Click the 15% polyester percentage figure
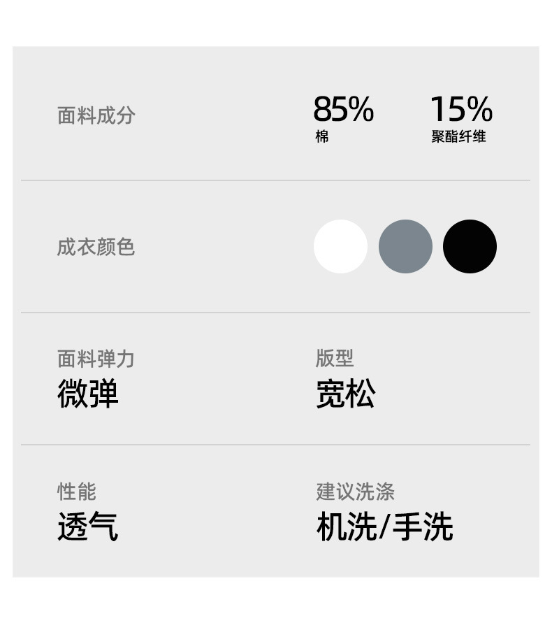 click(460, 109)
